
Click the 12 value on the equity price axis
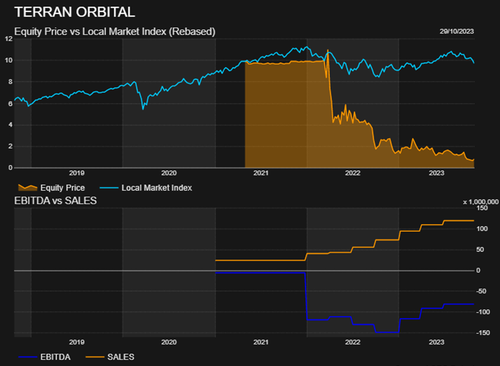click(9, 39)
